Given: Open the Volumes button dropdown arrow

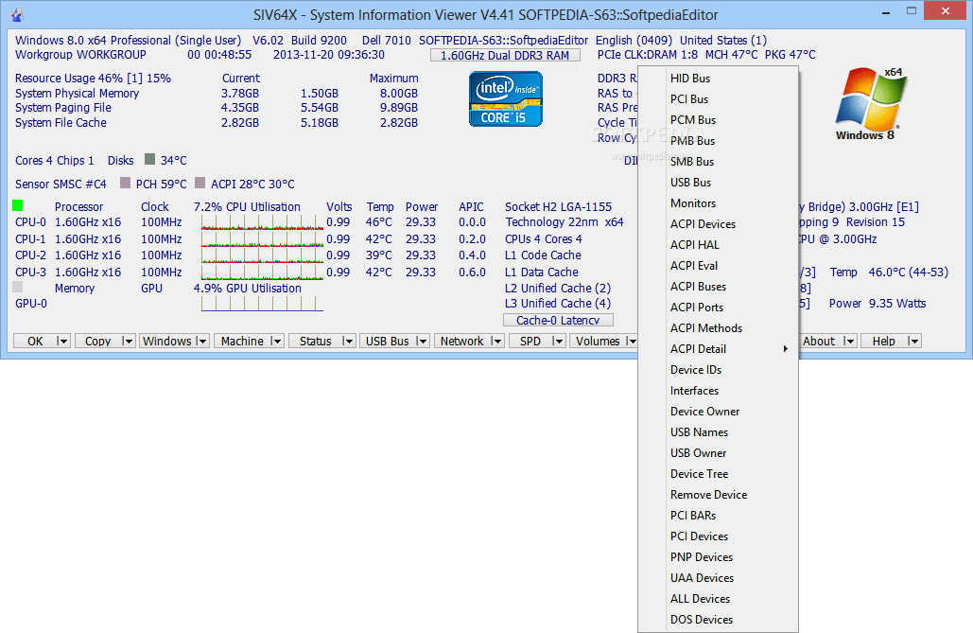Looking at the screenshot, I should point(631,341).
